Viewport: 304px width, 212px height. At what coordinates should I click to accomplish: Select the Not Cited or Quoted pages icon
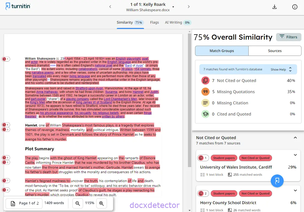[x=205, y=80]
